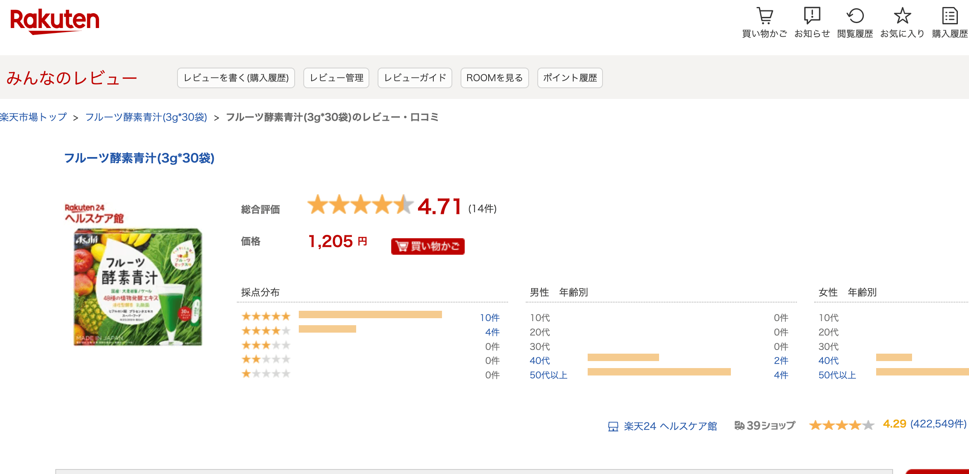Click the 4.71 overall rating score
The height and width of the screenshot is (474, 969).
(440, 206)
